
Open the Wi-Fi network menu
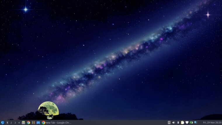click(187, 123)
